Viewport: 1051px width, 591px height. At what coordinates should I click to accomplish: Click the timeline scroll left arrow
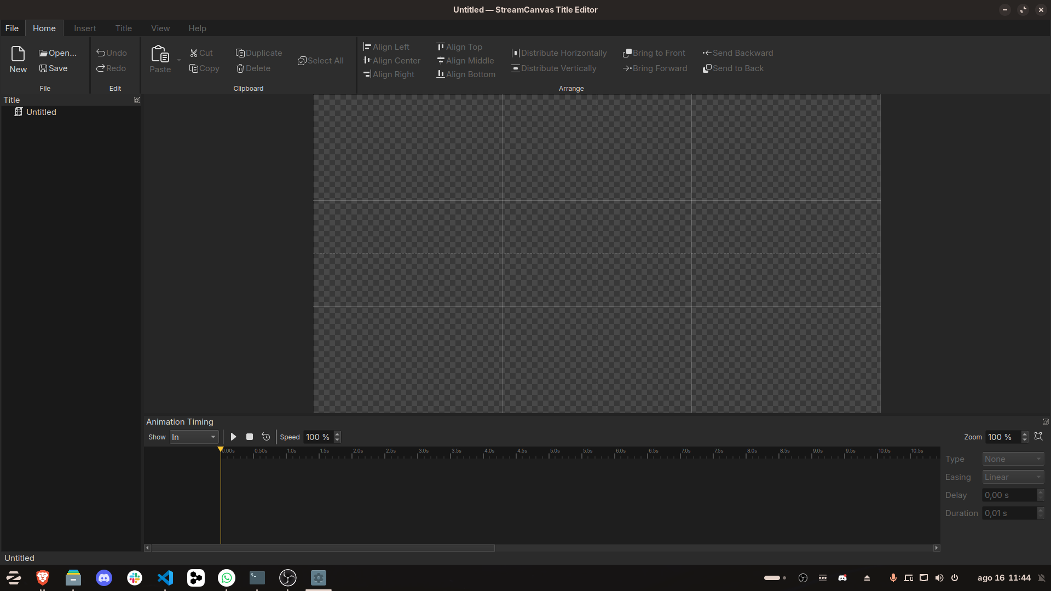[147, 548]
